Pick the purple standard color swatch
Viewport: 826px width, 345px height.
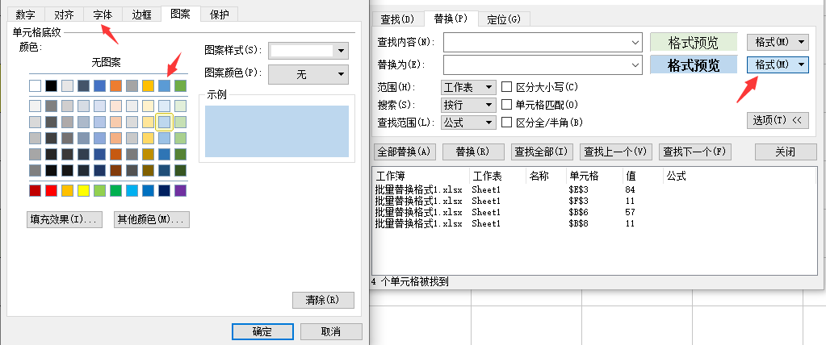pos(180,190)
